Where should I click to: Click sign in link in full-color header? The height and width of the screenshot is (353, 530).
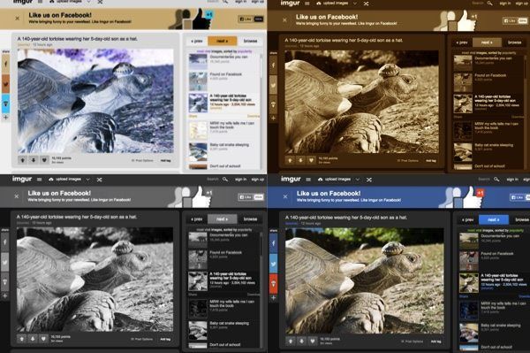click(x=512, y=179)
